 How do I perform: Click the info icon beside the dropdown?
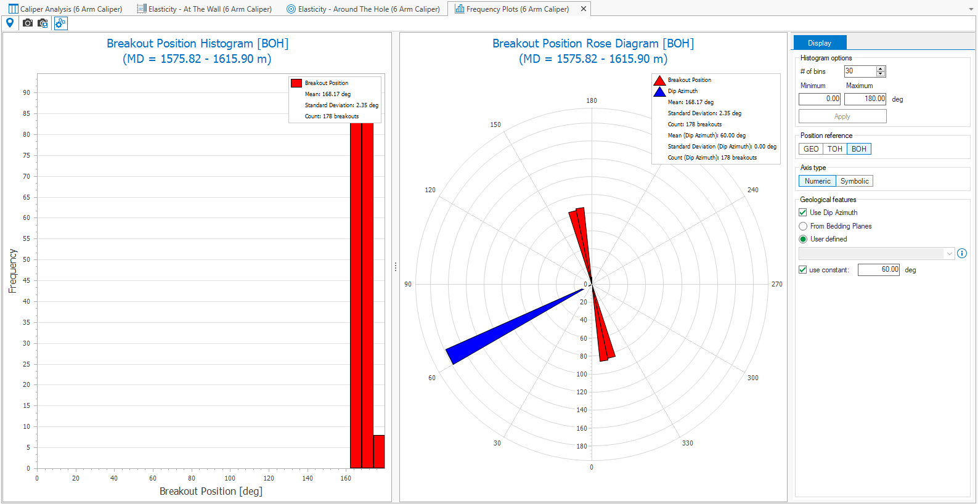[x=962, y=253]
